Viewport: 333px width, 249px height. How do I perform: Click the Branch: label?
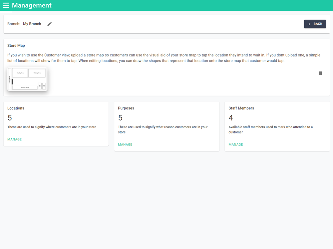tap(14, 24)
